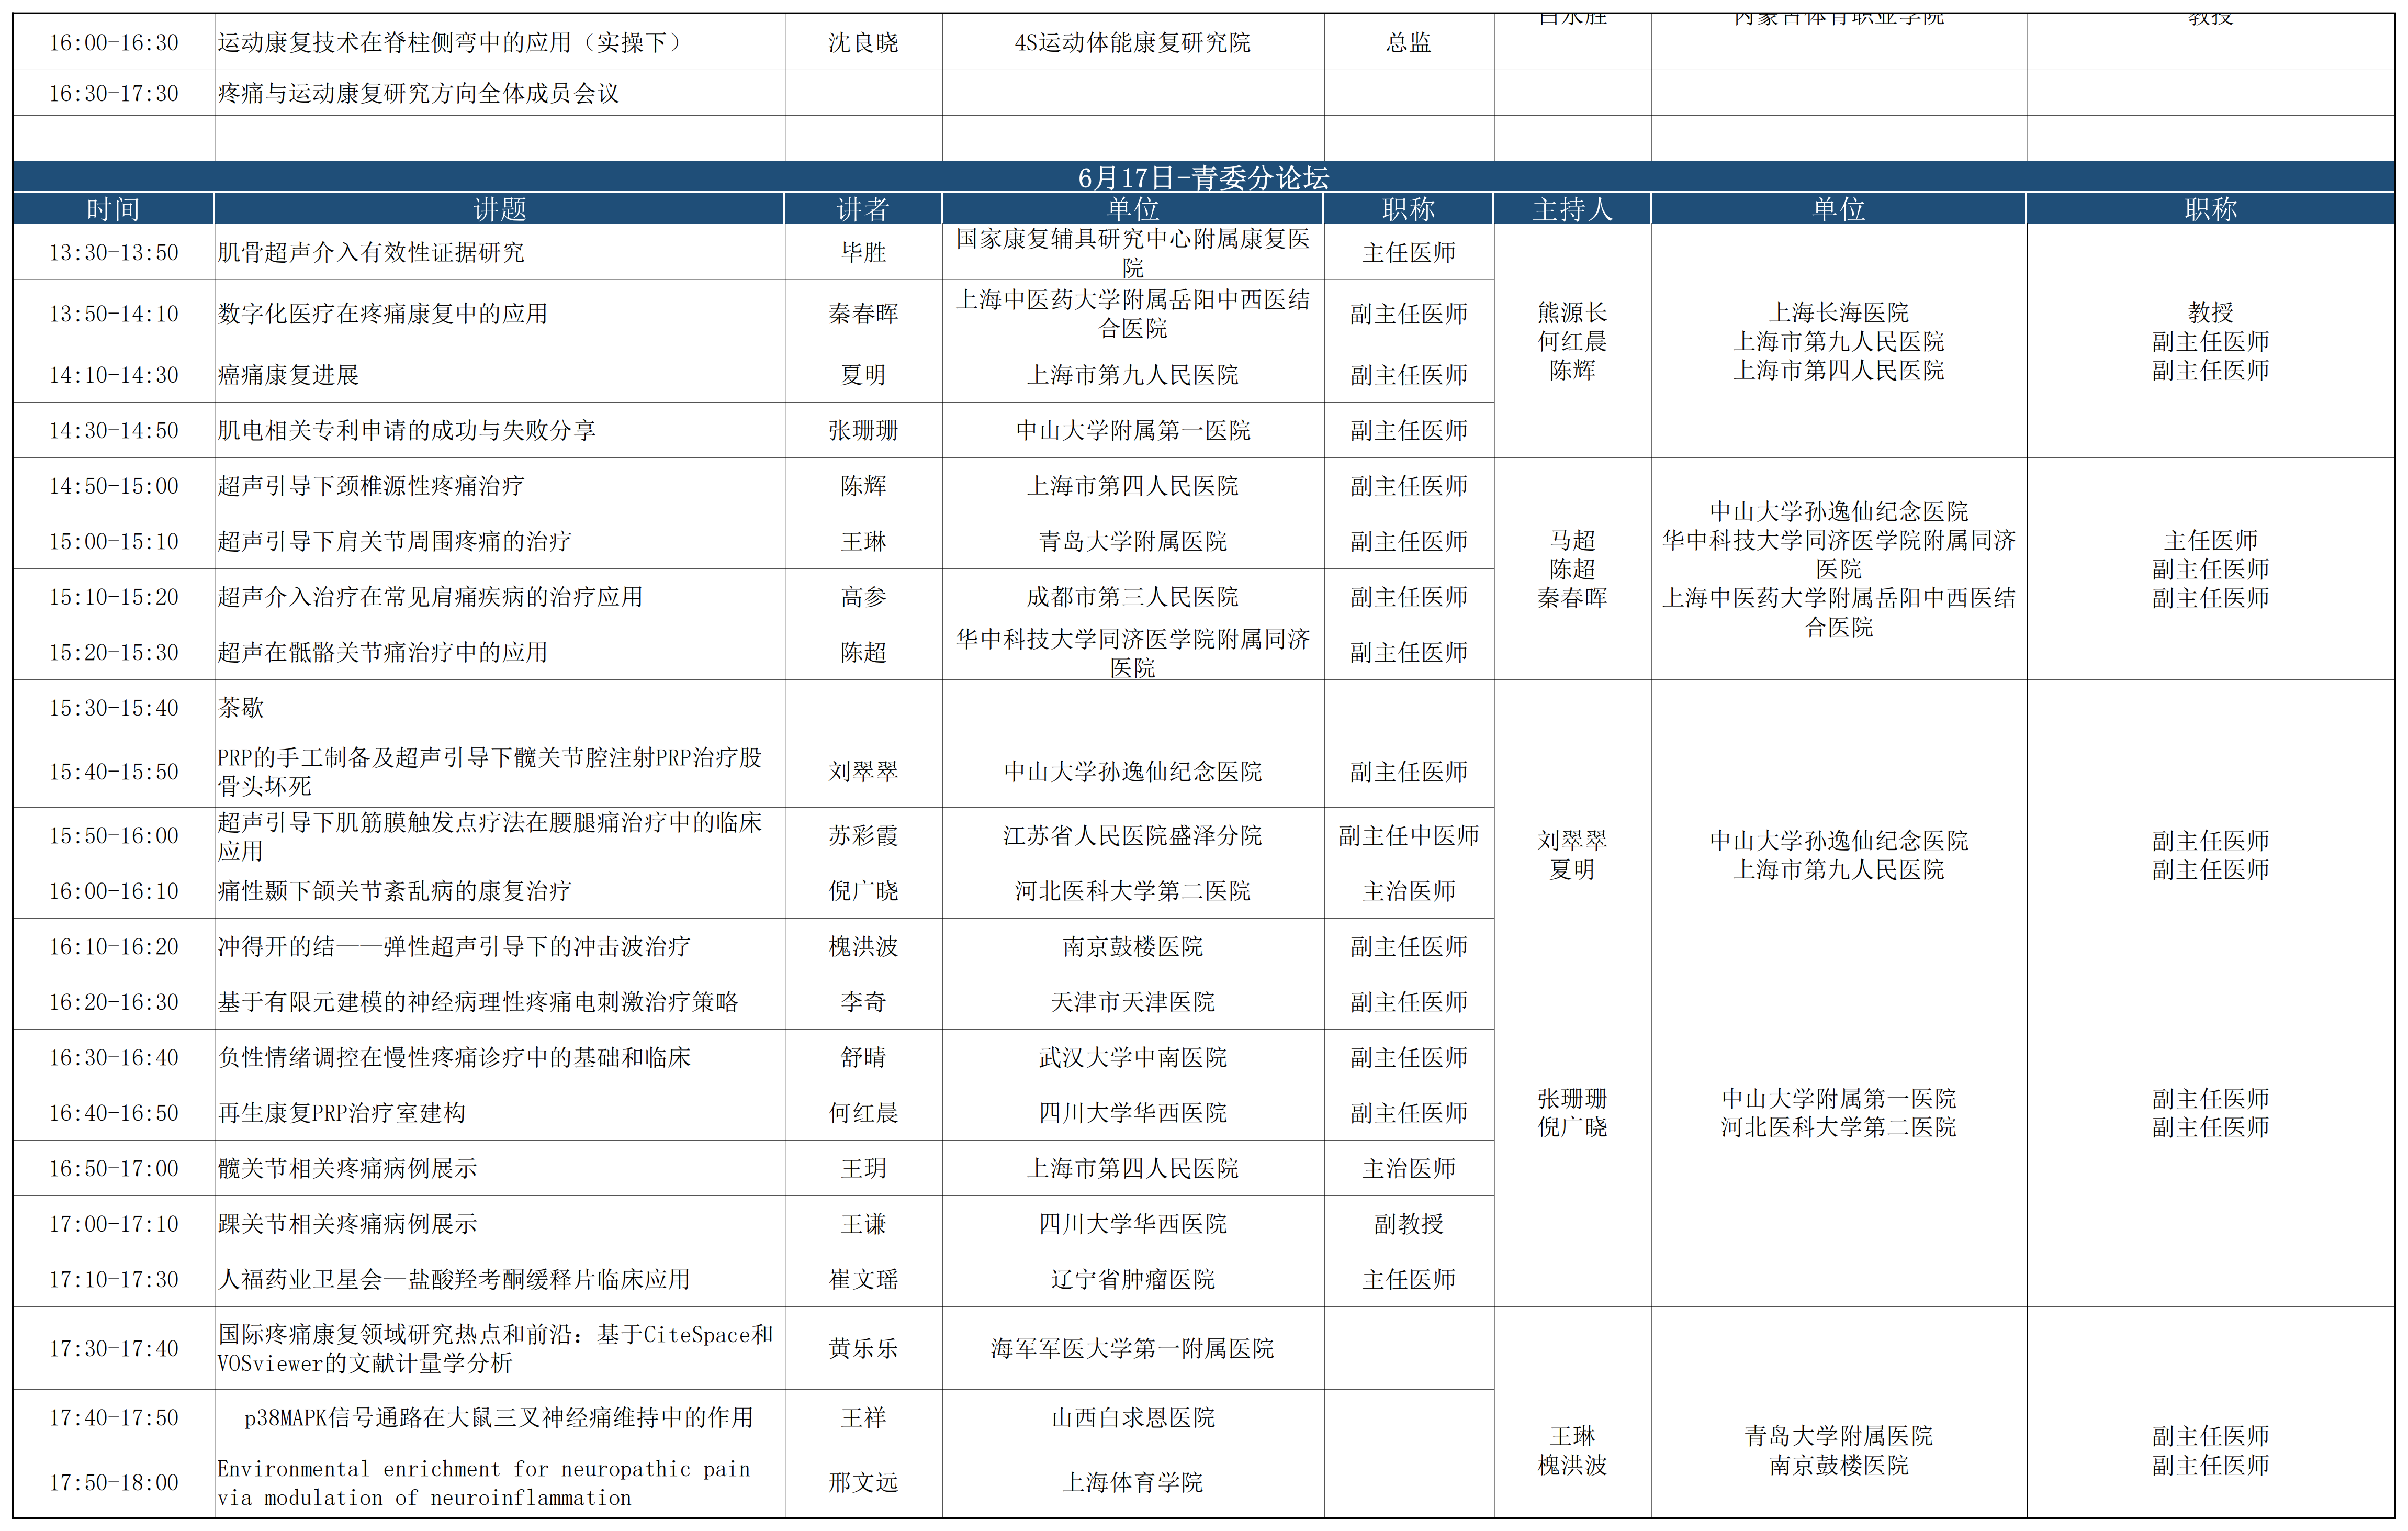The width and height of the screenshot is (2408, 1531).
Task: Click speaker name 崔文瑶
Action: coord(863,1279)
